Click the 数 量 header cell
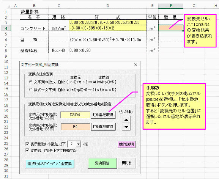The height and width of the screenshot is (179, 219). 171,17
